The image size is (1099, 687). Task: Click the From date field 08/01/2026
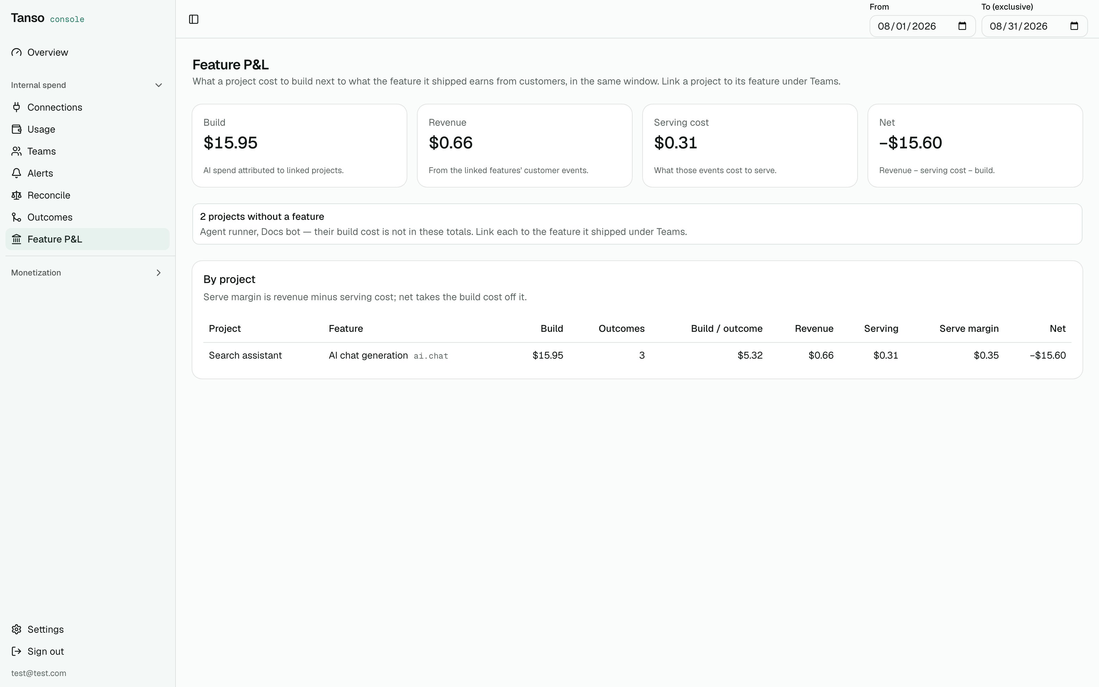click(922, 26)
